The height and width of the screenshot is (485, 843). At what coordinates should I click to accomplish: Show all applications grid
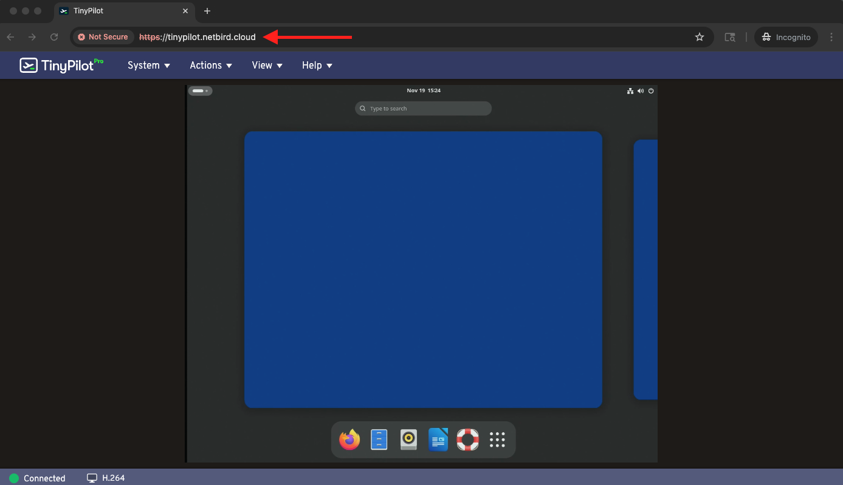(x=497, y=439)
